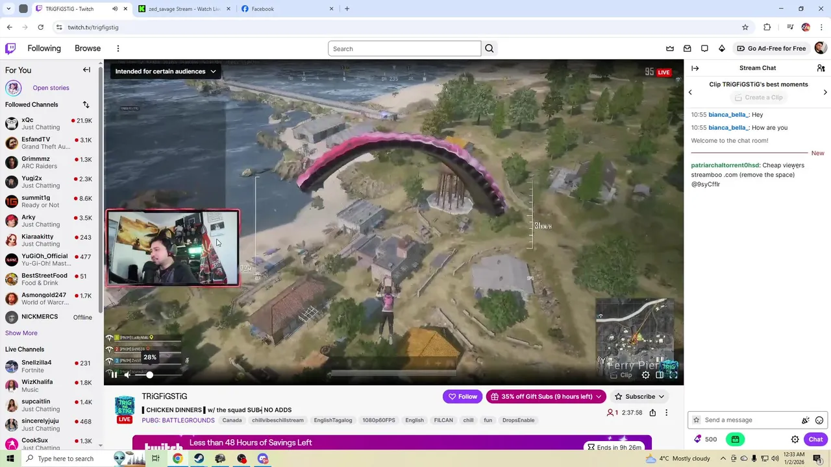Open the chat settings gear
Image resolution: width=831 pixels, height=467 pixels.
(x=795, y=439)
